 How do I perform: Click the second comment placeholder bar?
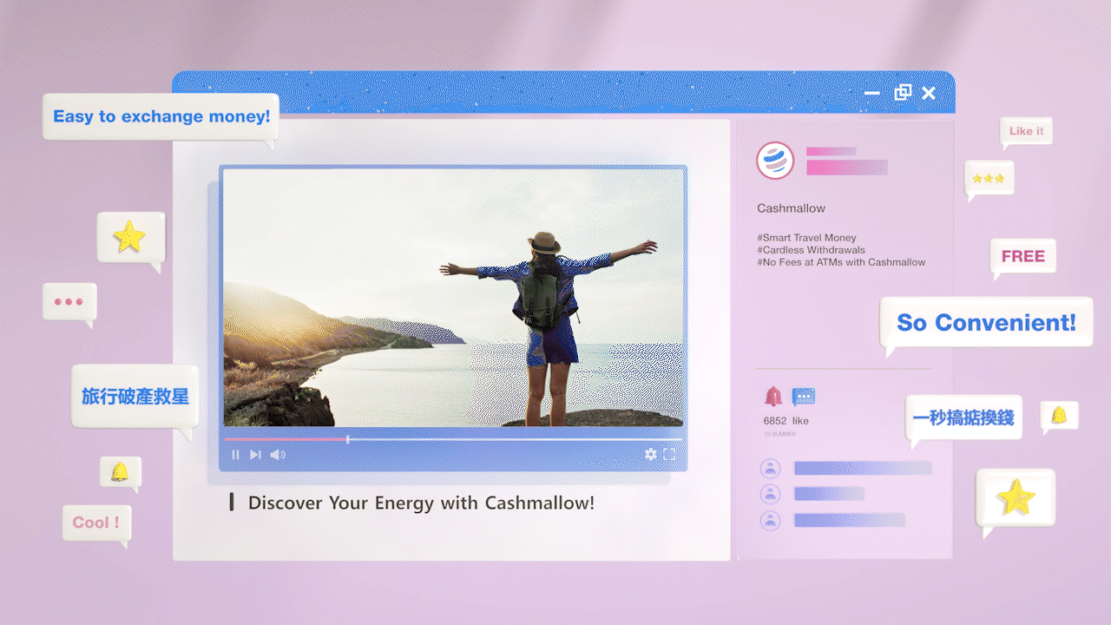[x=829, y=494]
